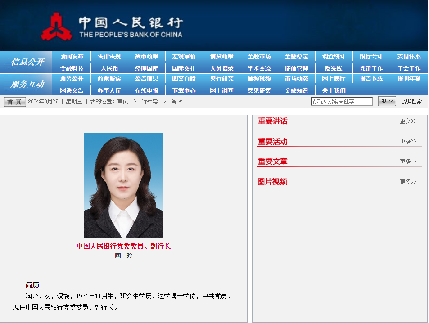Expand 更多>> next to 图片视频
Image resolution: width=429 pixels, height=323 pixels.
click(x=408, y=182)
